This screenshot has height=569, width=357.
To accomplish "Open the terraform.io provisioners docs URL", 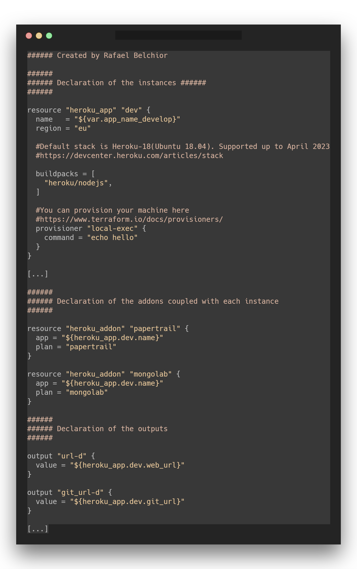I will pyautogui.click(x=129, y=220).
